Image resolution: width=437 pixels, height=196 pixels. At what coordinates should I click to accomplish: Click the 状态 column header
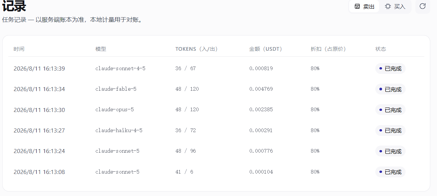381,49
